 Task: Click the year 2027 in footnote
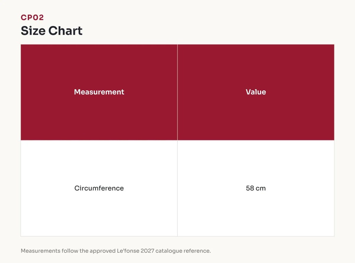click(x=147, y=251)
